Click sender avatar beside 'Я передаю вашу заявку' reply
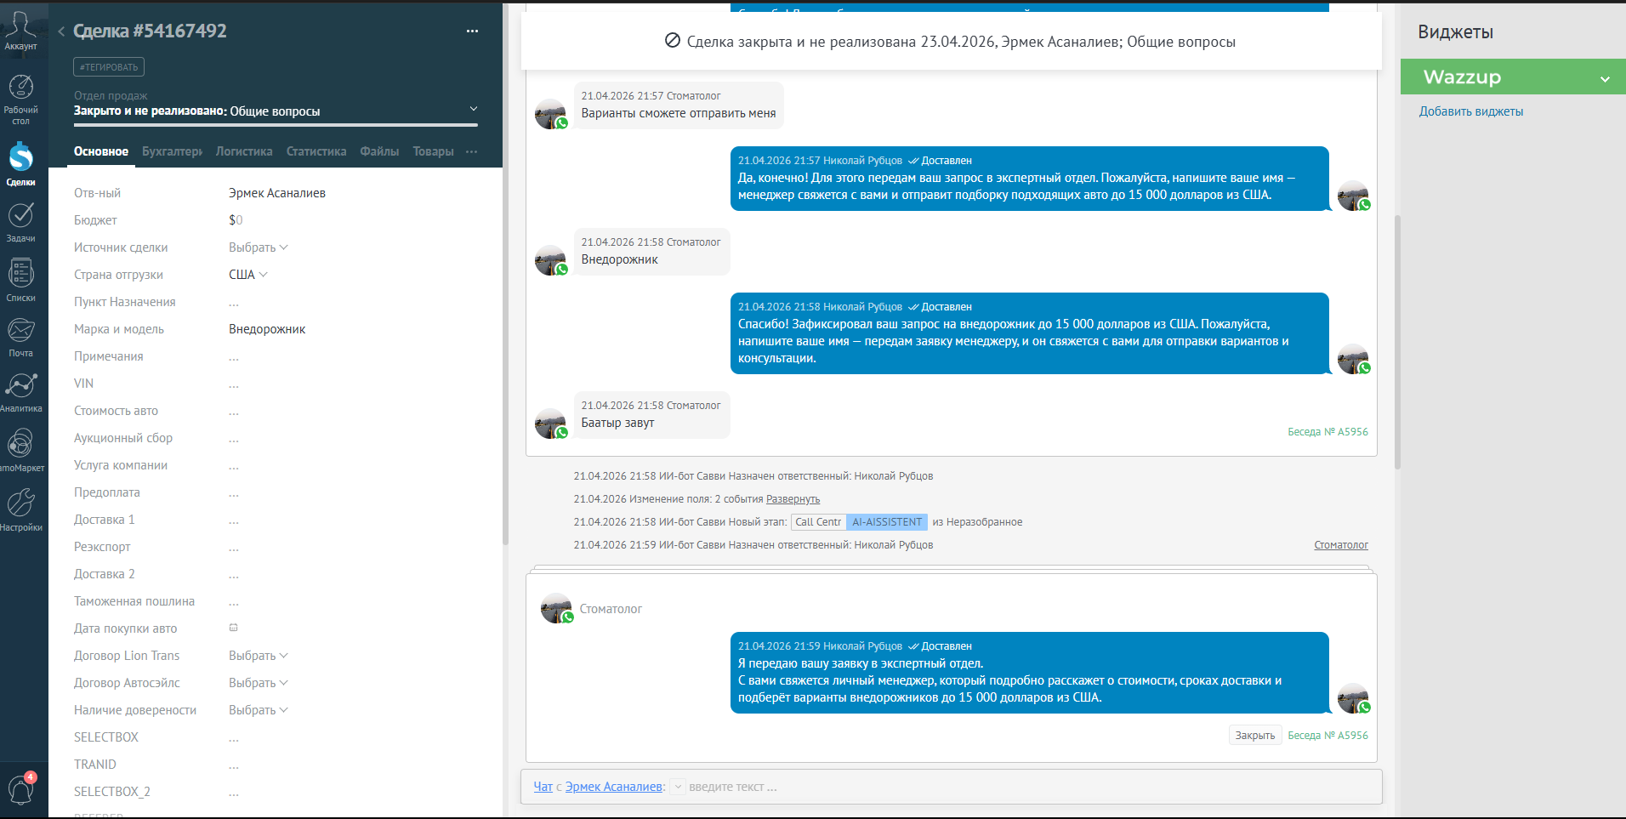1626x819 pixels. tap(1353, 698)
